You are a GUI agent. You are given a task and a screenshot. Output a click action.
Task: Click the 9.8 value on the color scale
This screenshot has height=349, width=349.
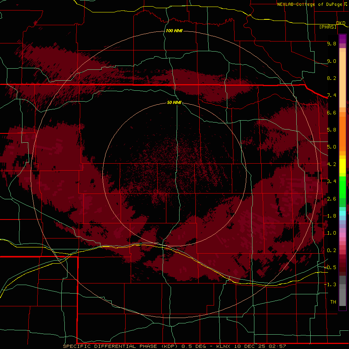pos(332,43)
